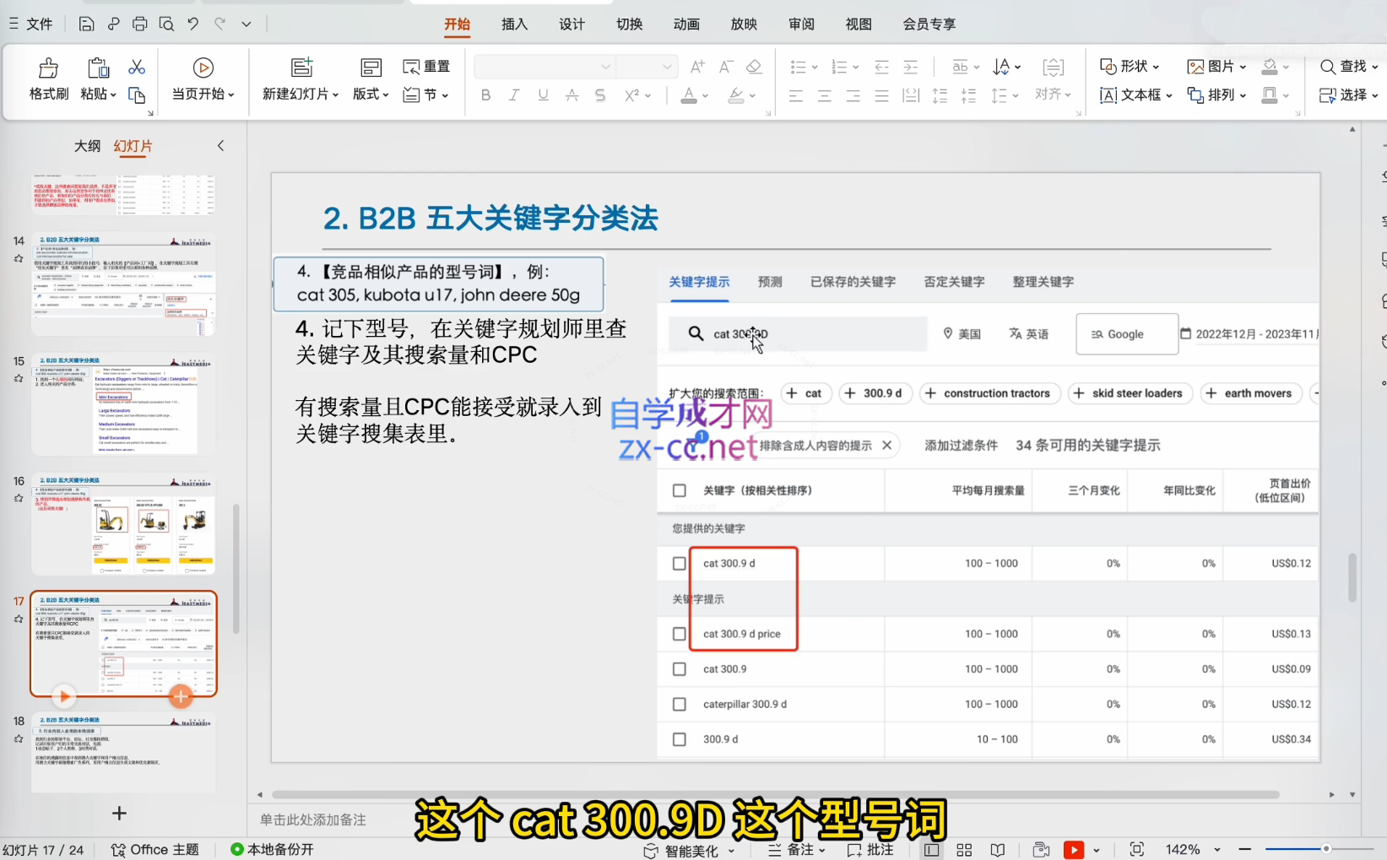Image resolution: width=1387 pixels, height=860 pixels.
Task: Click the reading view book icon
Action: click(x=997, y=850)
